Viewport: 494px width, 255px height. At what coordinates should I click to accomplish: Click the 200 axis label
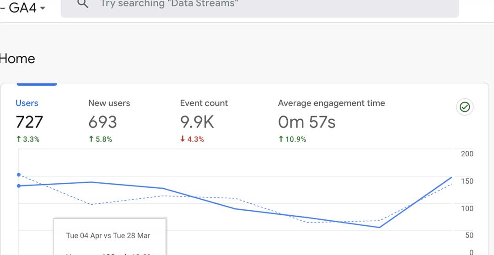point(467,154)
